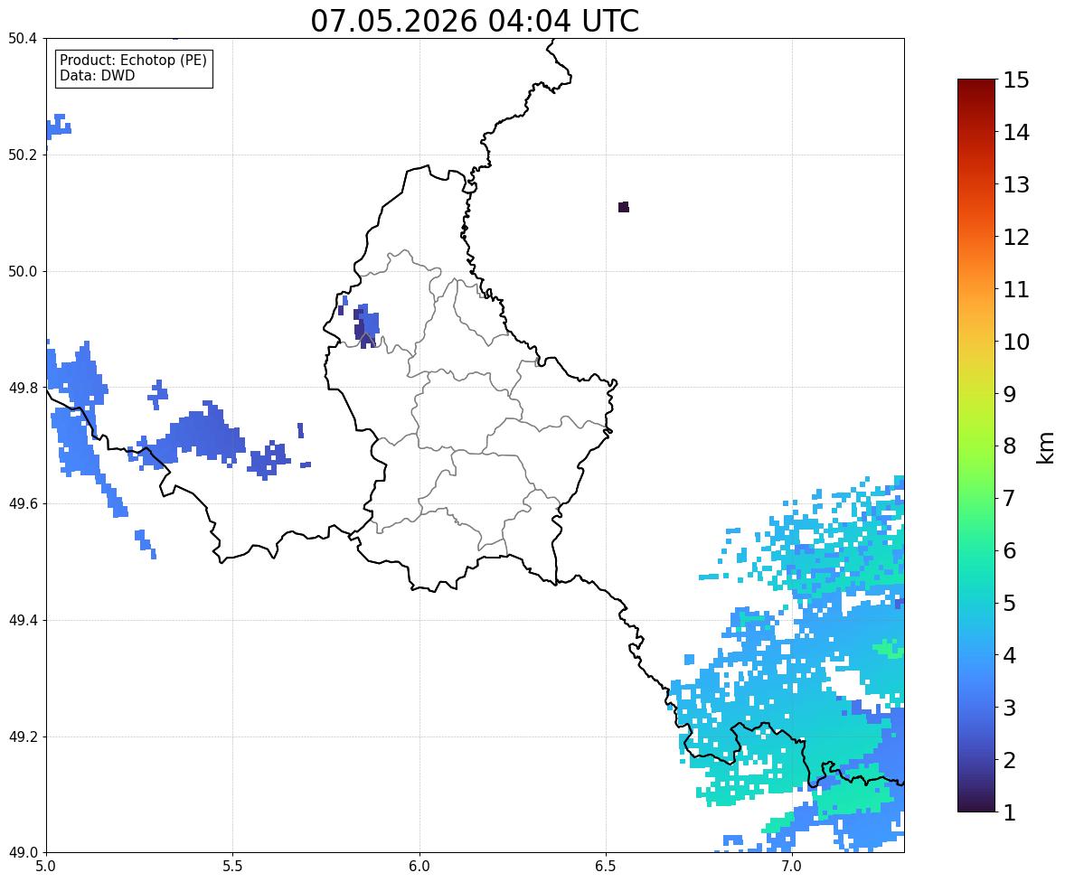Click the colorbar tick label 1
The width and height of the screenshot is (1065, 882).
coord(1009,812)
